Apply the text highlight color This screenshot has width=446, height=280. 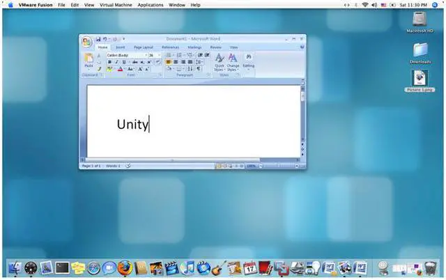[x=109, y=69]
